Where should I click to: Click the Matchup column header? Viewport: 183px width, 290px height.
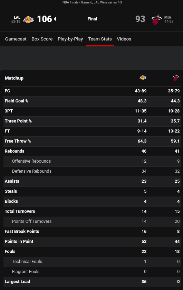click(14, 78)
